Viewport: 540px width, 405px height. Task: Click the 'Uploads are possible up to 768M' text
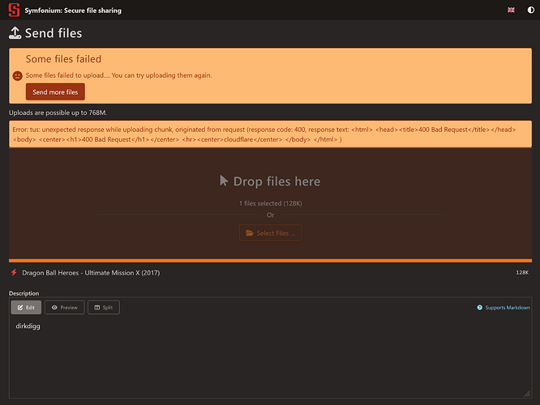[x=58, y=113]
